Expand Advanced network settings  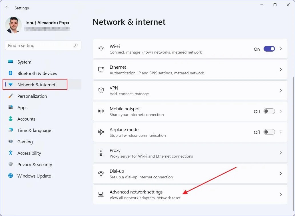280,194
